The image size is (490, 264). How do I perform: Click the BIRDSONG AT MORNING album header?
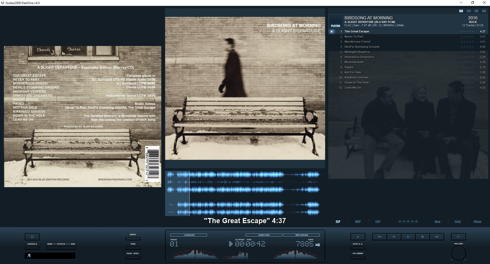click(408, 21)
